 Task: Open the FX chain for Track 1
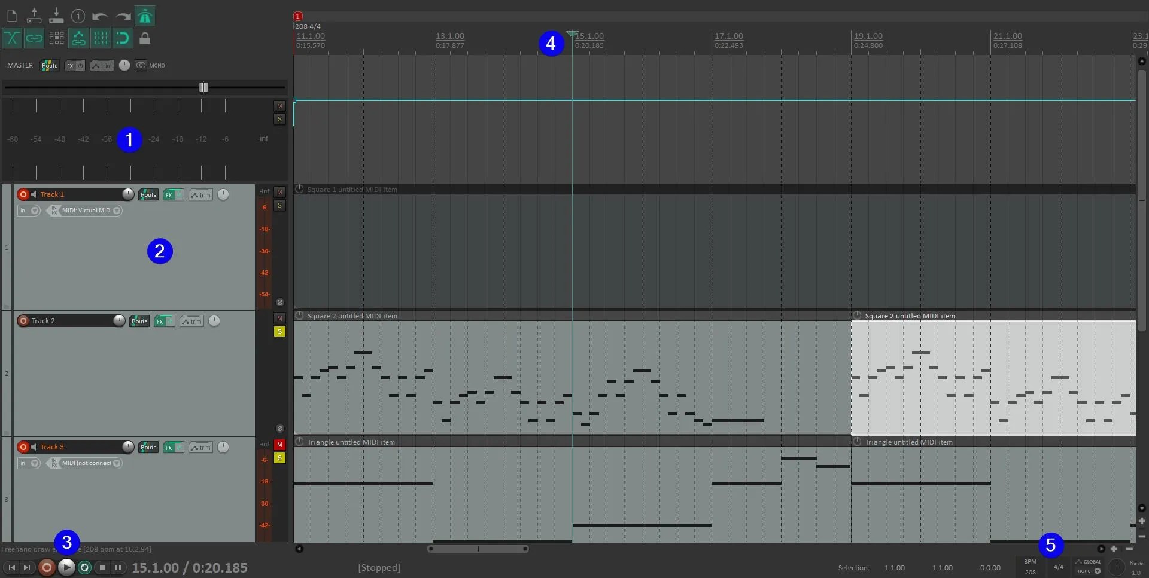169,194
